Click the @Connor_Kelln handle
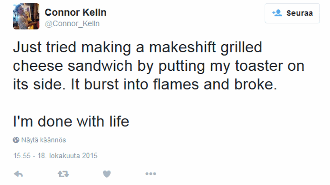 (x=72, y=24)
